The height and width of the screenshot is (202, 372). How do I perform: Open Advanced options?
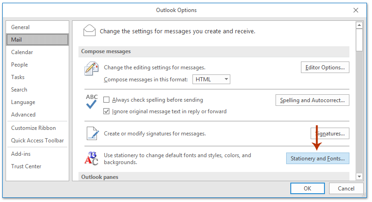click(37, 115)
